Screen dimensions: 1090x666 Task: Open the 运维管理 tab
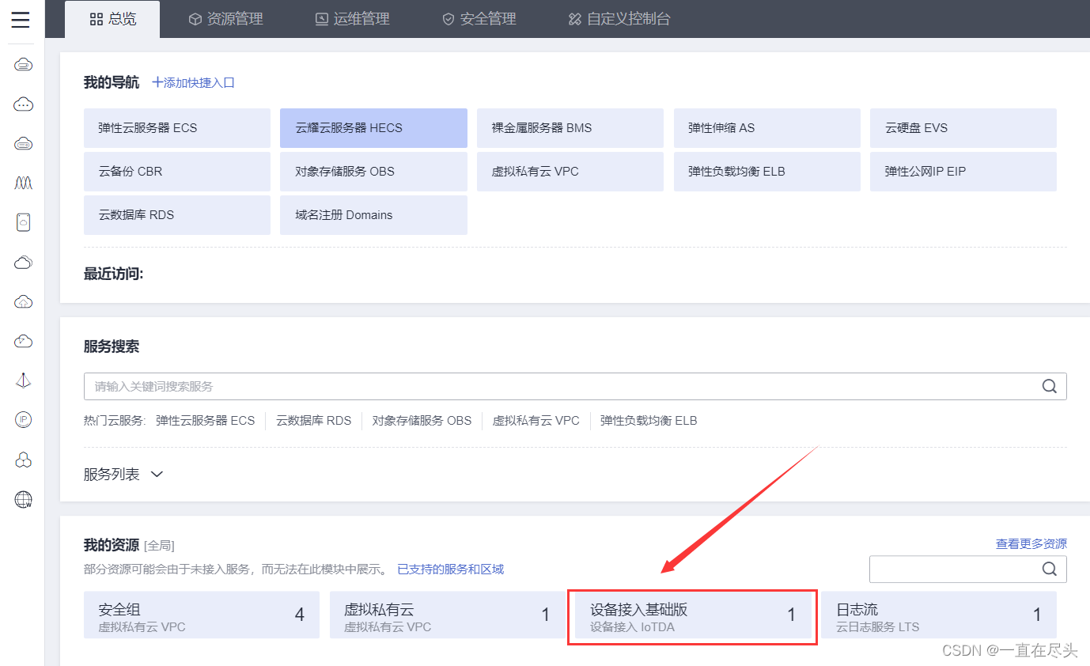tap(352, 19)
